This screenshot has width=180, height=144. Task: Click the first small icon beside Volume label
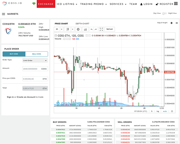coord(64,39)
